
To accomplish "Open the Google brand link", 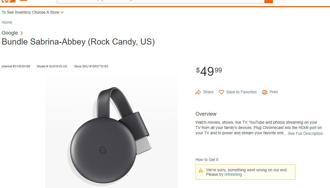I will pyautogui.click(x=10, y=33).
